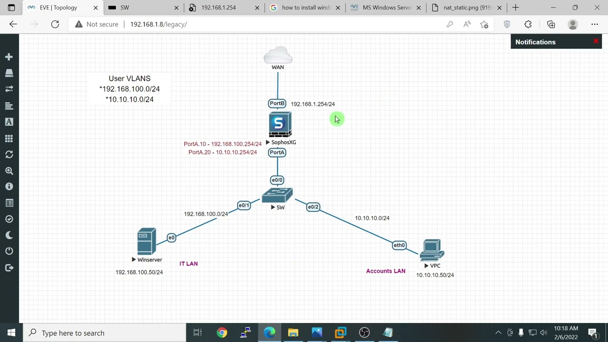
Task: Open the Windows Start menu
Action: 11,333
